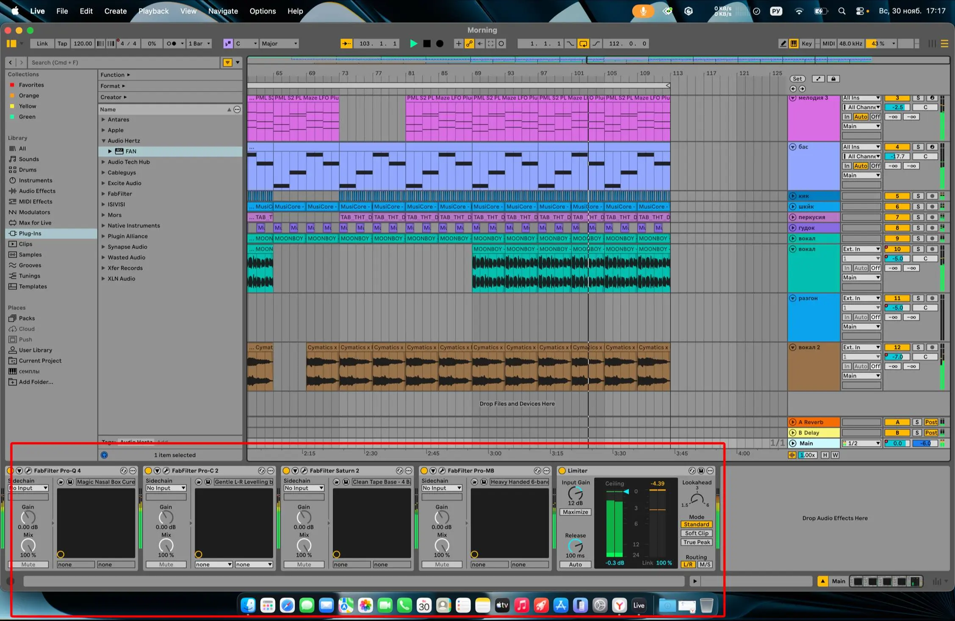Select True Peak limiter mode
Viewport: 955px width, 621px height.
(697, 542)
